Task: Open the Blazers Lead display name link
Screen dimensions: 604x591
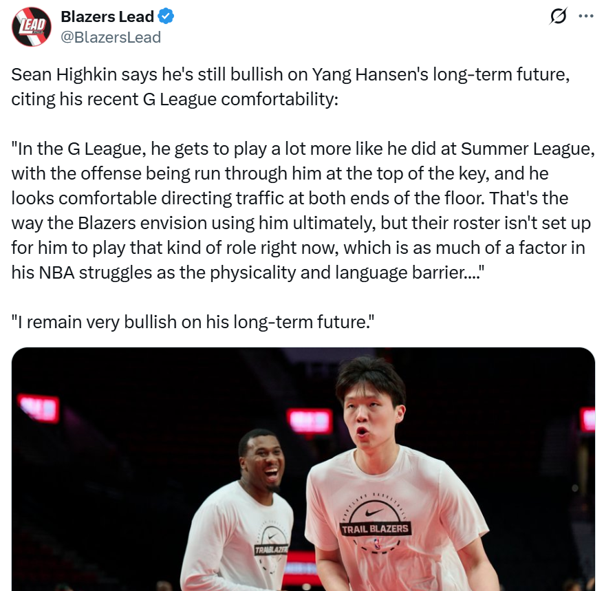Action: coord(107,17)
